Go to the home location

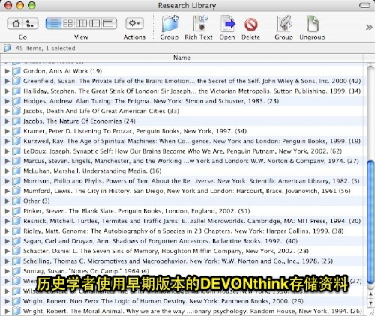click(x=16, y=23)
